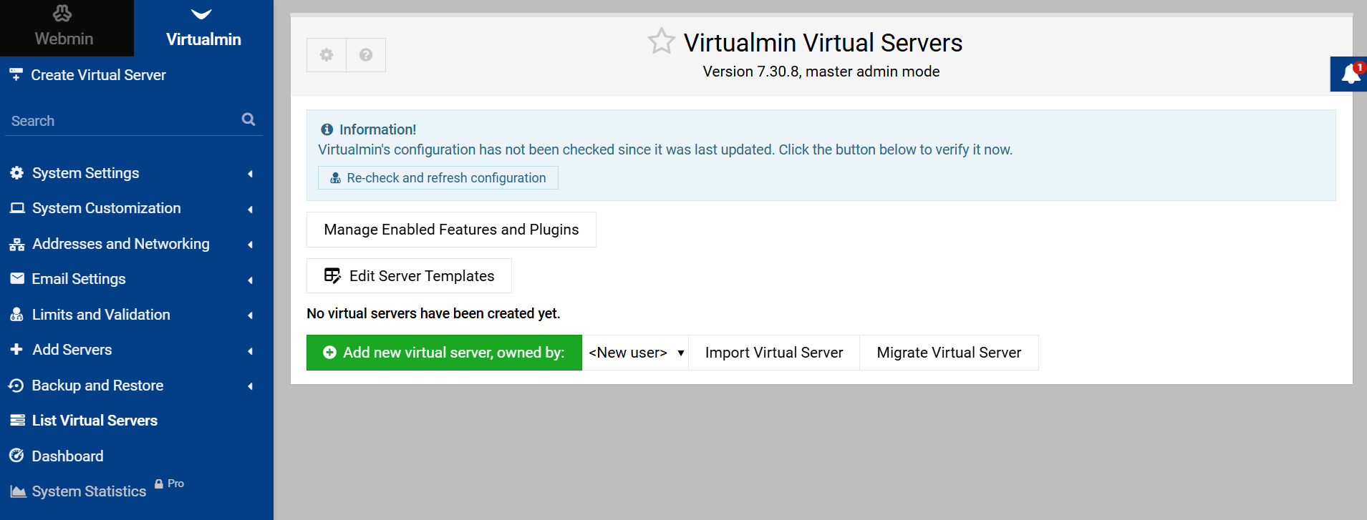Click the help question mark button
Image resolution: width=1367 pixels, height=520 pixels.
point(366,55)
